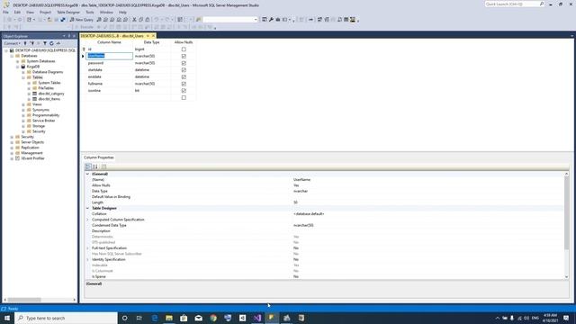The height and width of the screenshot is (324, 576).
Task: Open the notification center icon in tray
Action: [566, 318]
